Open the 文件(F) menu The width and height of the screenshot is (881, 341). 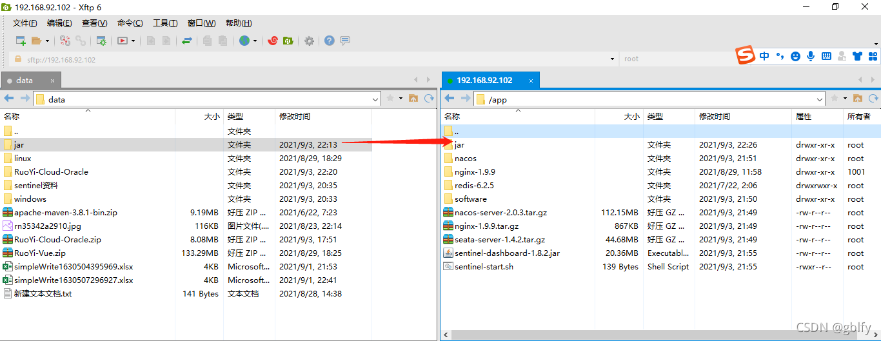pyautogui.click(x=25, y=23)
